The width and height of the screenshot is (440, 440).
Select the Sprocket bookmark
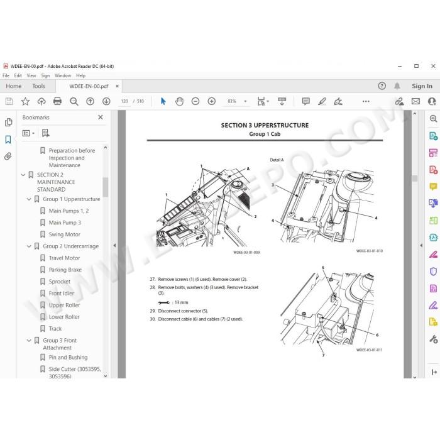(60, 282)
